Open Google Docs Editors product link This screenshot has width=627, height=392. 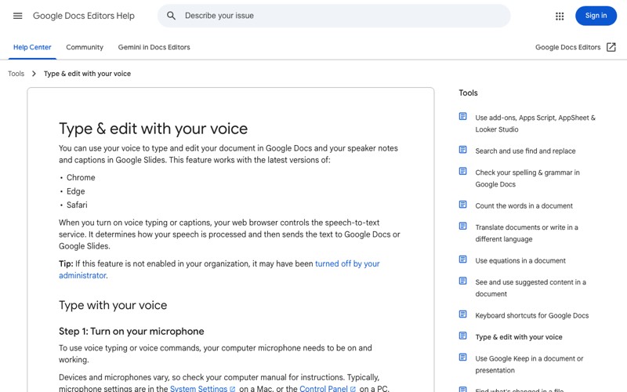point(567,47)
